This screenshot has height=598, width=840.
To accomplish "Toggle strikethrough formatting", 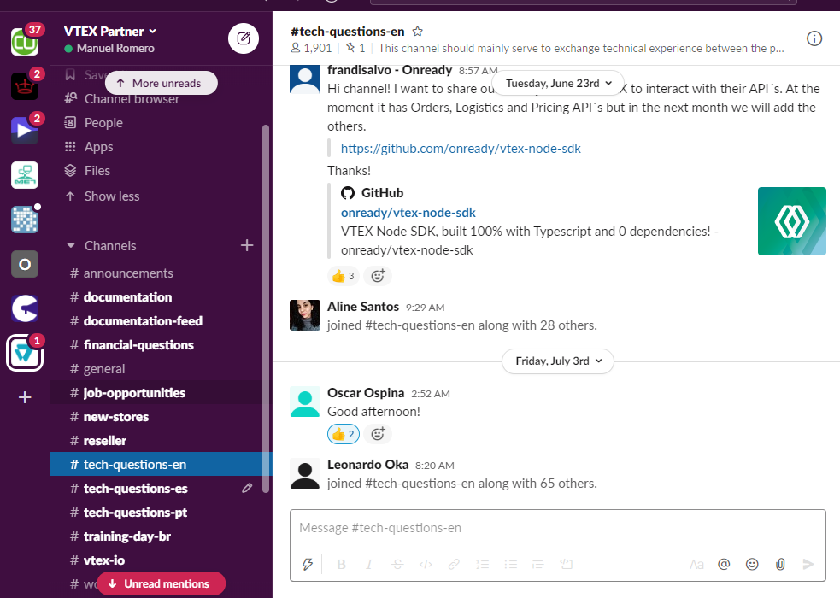I will 397,565.
